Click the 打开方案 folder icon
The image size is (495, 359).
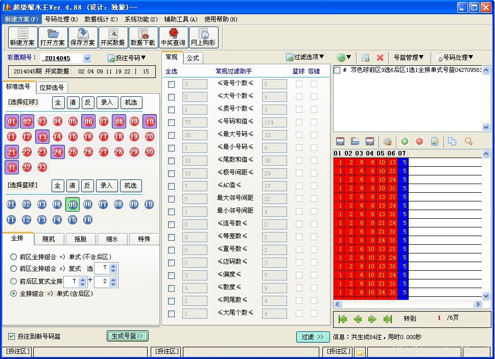point(53,37)
